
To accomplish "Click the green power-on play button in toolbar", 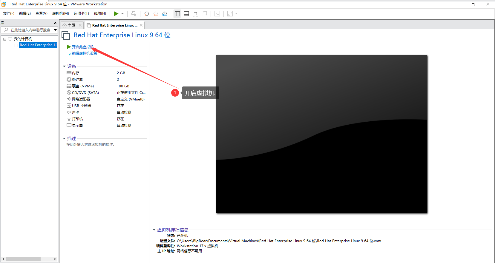I will 116,14.
